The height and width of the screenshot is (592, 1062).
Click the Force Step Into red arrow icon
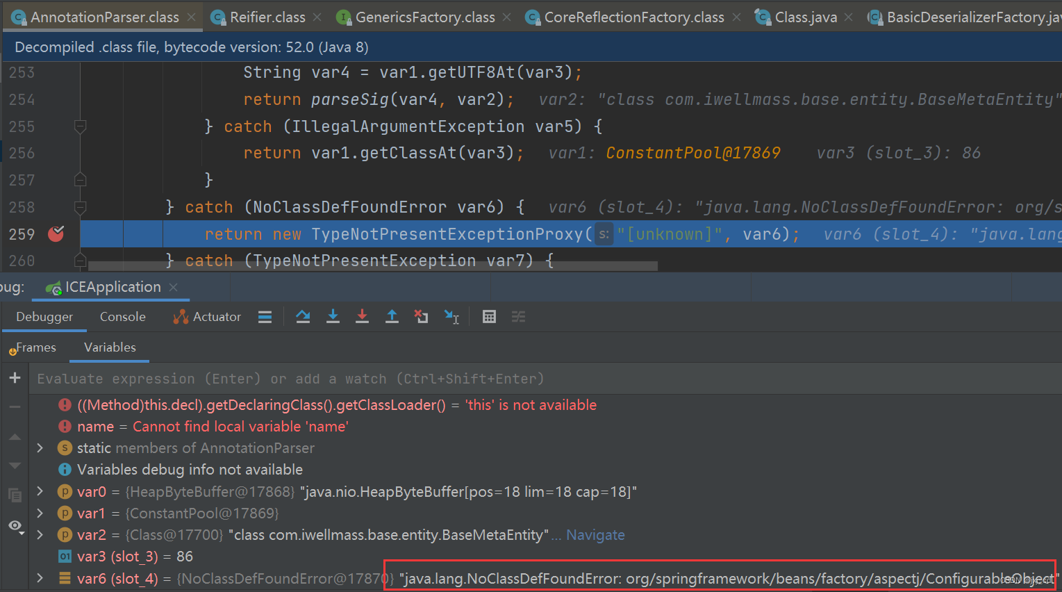click(362, 316)
